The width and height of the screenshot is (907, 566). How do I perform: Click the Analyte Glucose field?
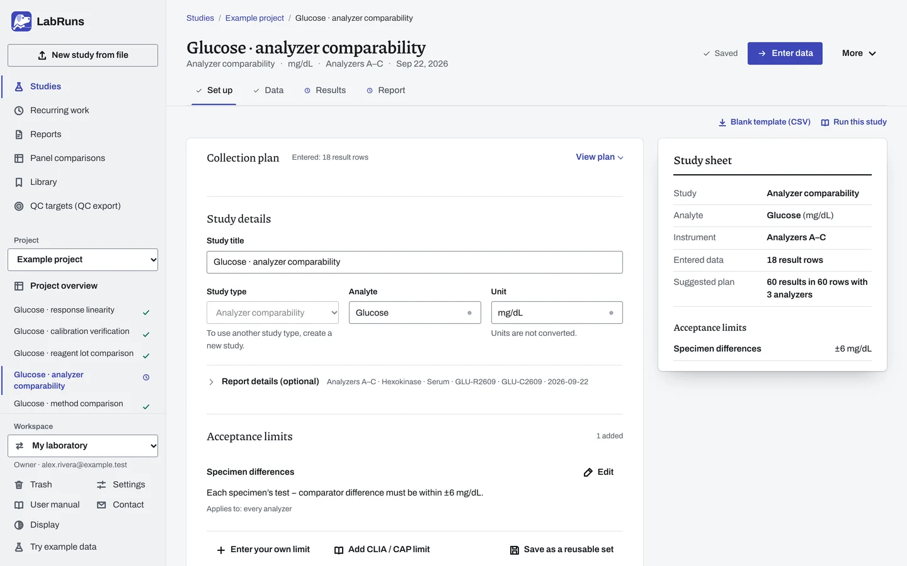tap(414, 313)
